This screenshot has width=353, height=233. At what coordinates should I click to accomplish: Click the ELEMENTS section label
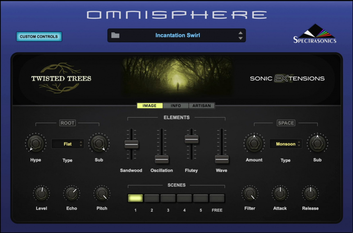tap(176, 118)
